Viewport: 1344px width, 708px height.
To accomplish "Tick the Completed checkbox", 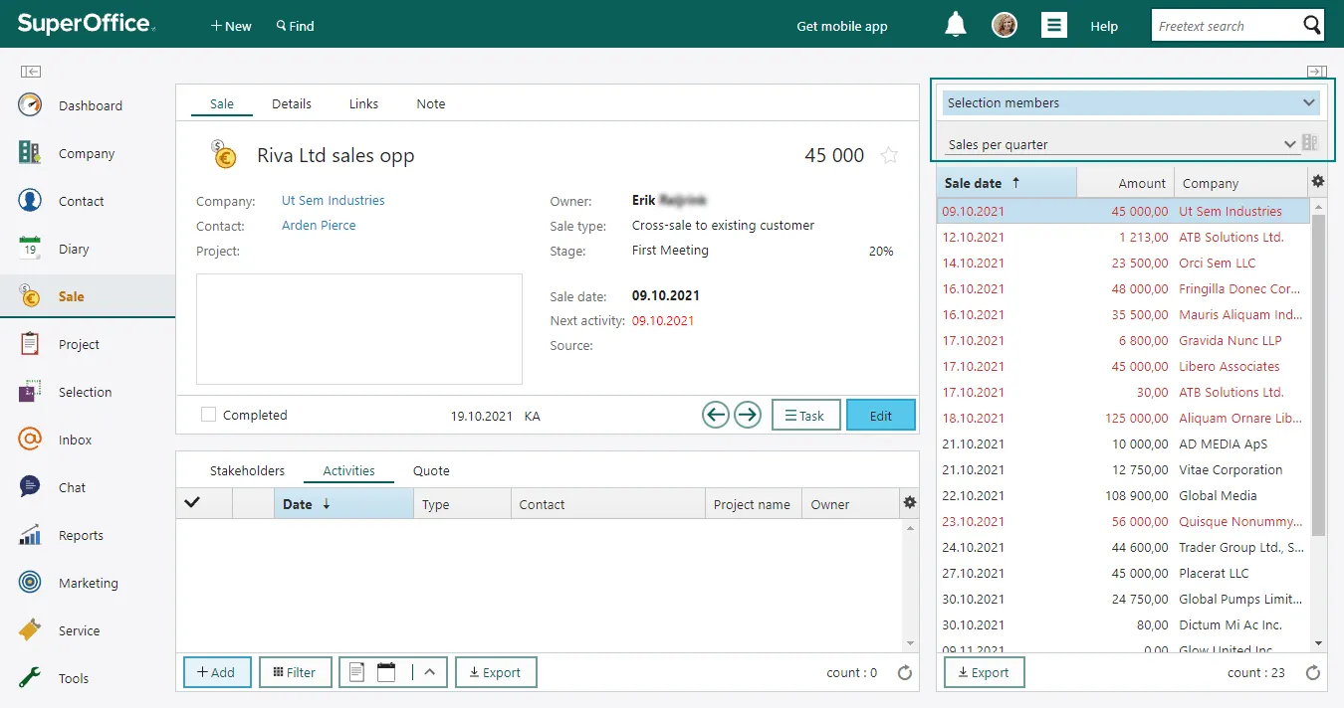I will pos(208,415).
